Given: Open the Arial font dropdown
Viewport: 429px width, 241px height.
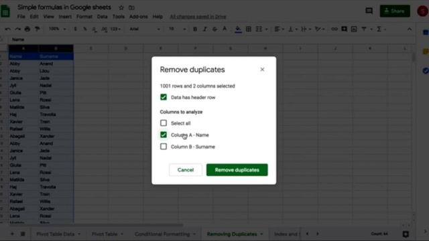Looking at the screenshot, I should click(x=145, y=29).
